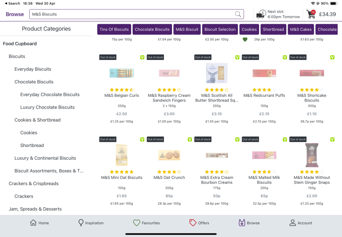
Task: Open M&S Redcurrant Puffs title
Action: click(264, 96)
